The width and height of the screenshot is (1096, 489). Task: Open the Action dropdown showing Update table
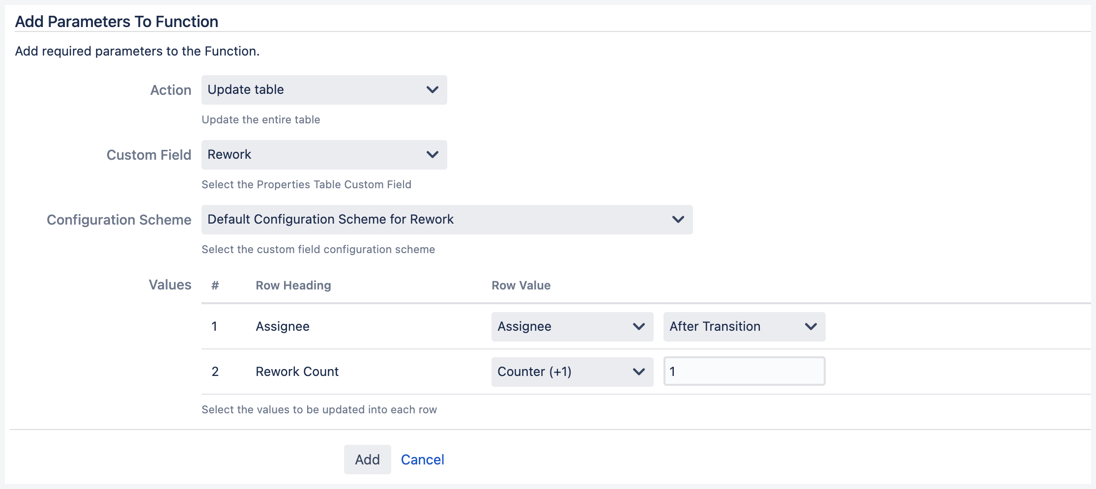pos(324,90)
